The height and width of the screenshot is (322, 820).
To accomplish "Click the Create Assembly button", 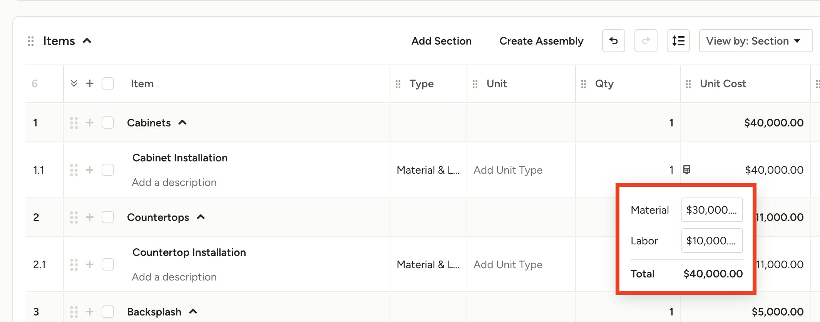I will pos(541,41).
